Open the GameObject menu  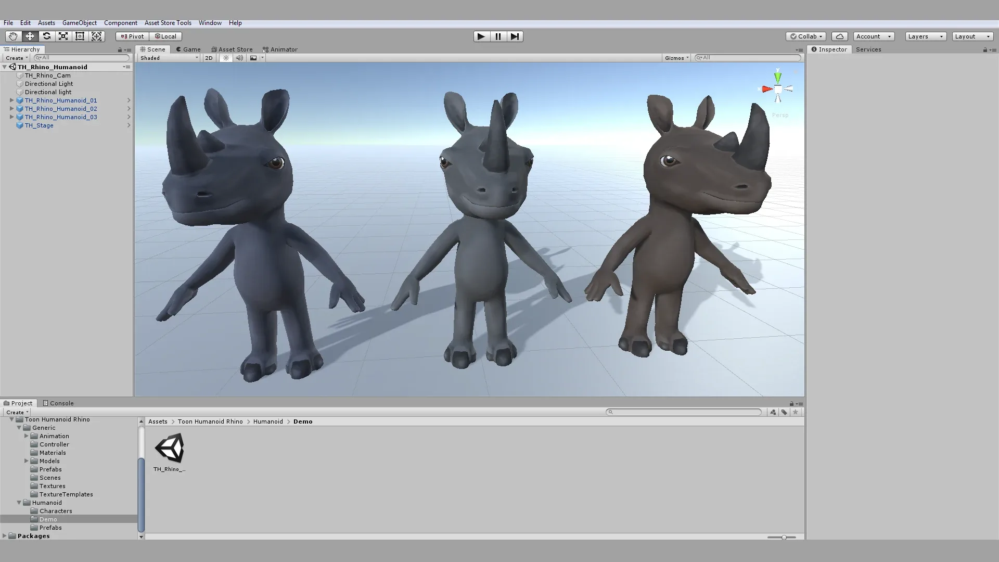pos(80,23)
